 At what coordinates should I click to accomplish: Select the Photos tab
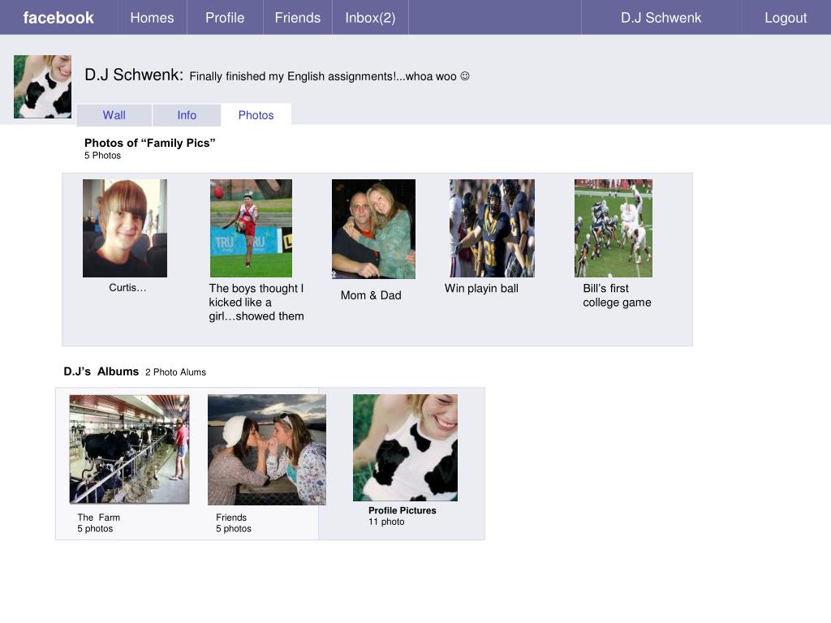[x=256, y=115]
